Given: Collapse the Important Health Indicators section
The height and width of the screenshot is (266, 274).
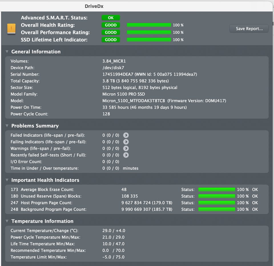Looking at the screenshot, I should click(x=7, y=180).
